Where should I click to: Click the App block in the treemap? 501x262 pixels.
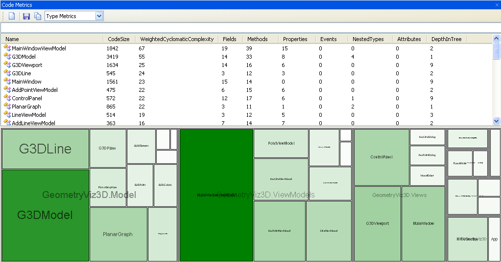(x=494, y=239)
